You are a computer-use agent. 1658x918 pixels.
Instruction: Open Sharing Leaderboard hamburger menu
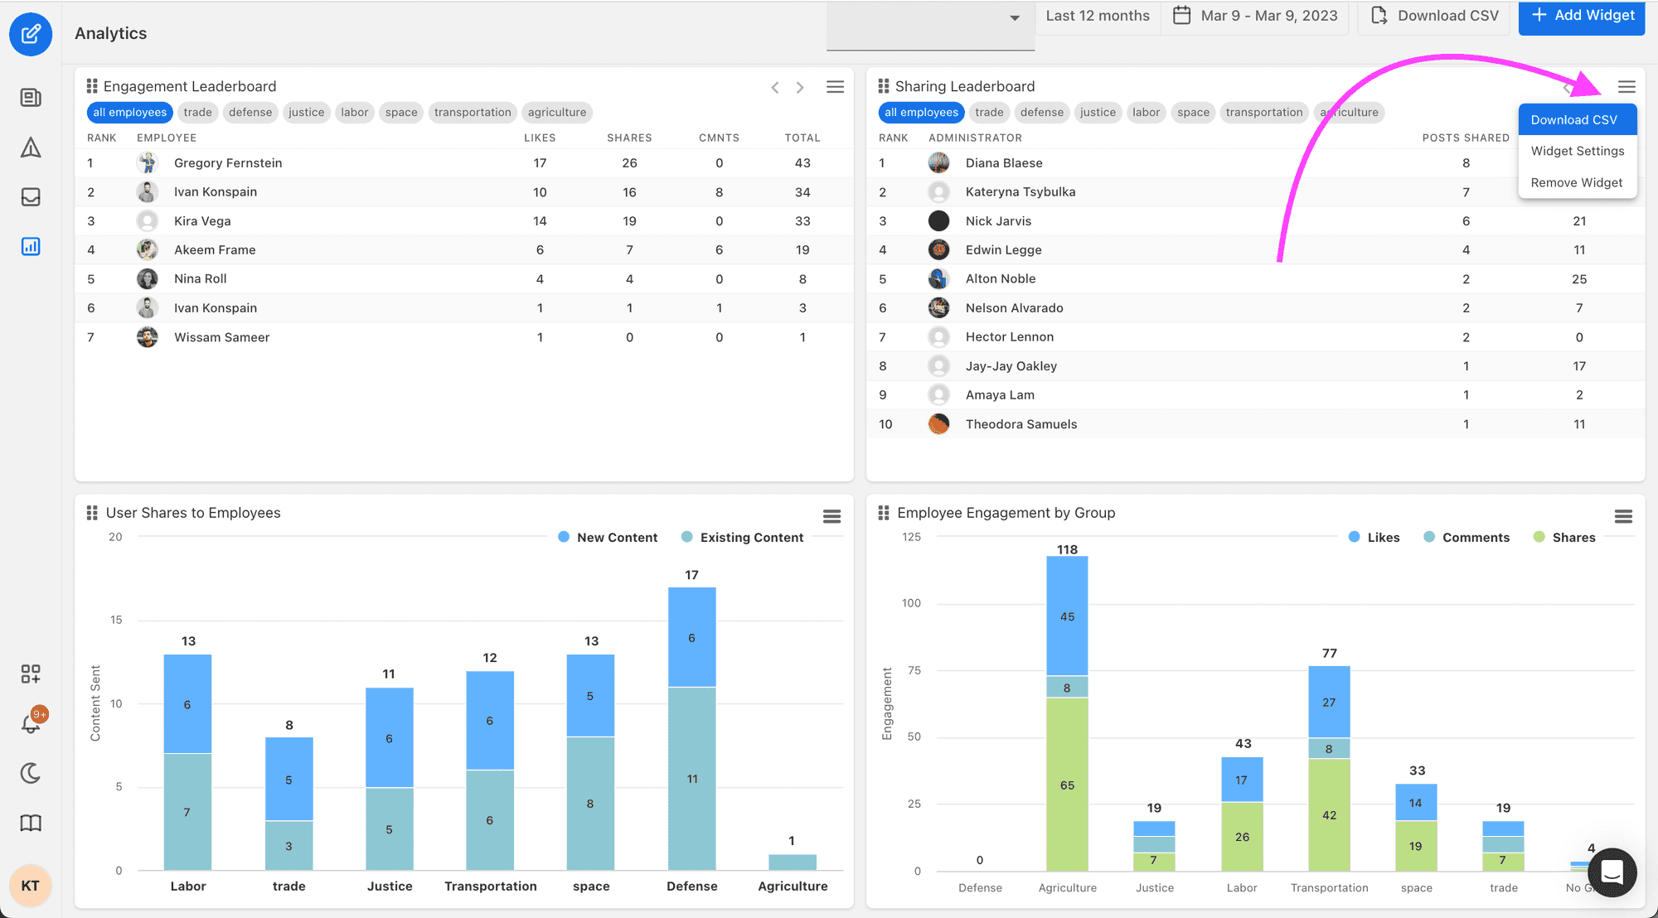point(1626,87)
